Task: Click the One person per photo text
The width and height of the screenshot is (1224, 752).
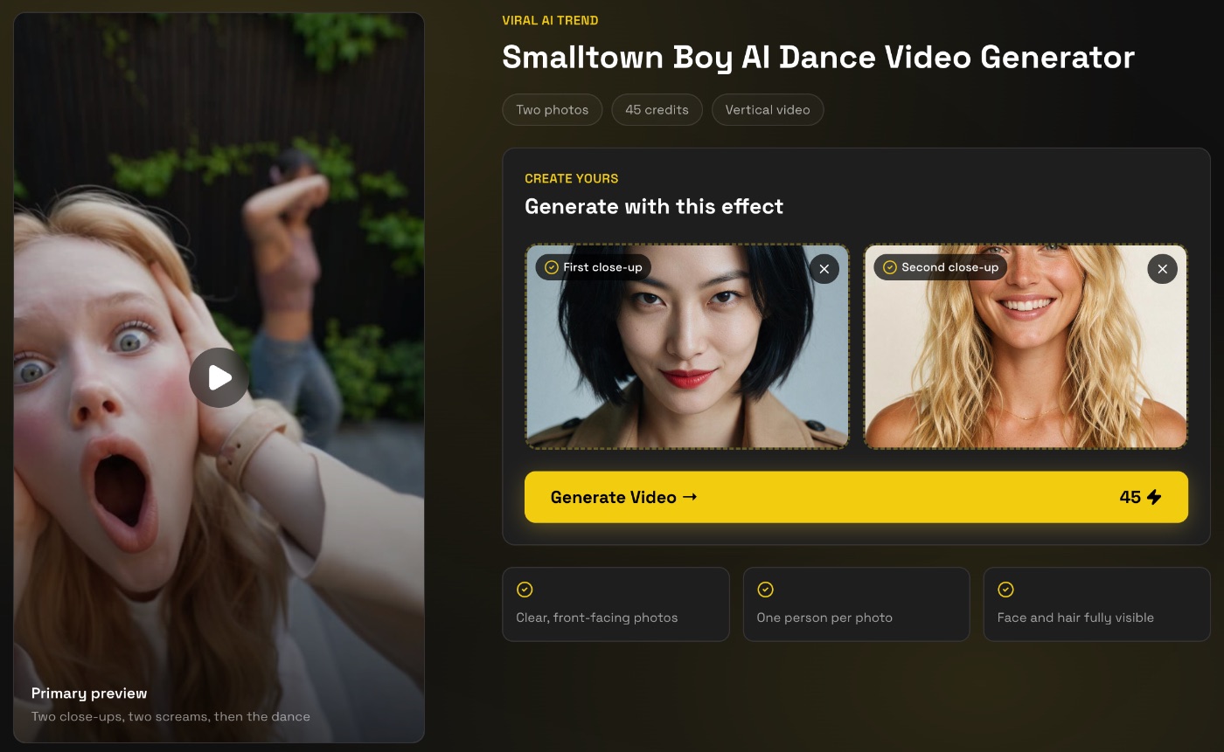Action: tap(824, 617)
